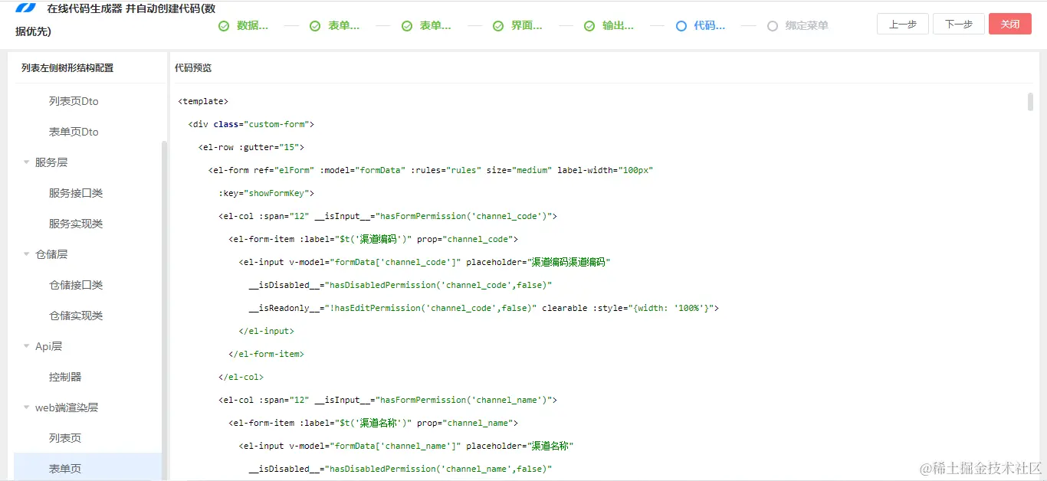Collapse the 仓储层 tree arrow
1047x481 pixels.
(26, 254)
